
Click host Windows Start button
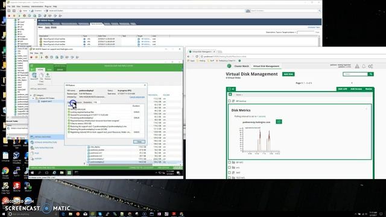(3, 214)
